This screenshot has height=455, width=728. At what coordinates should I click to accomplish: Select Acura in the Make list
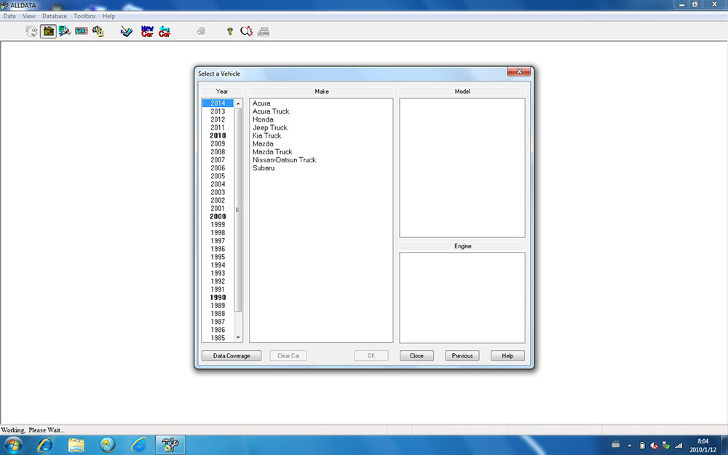261,103
